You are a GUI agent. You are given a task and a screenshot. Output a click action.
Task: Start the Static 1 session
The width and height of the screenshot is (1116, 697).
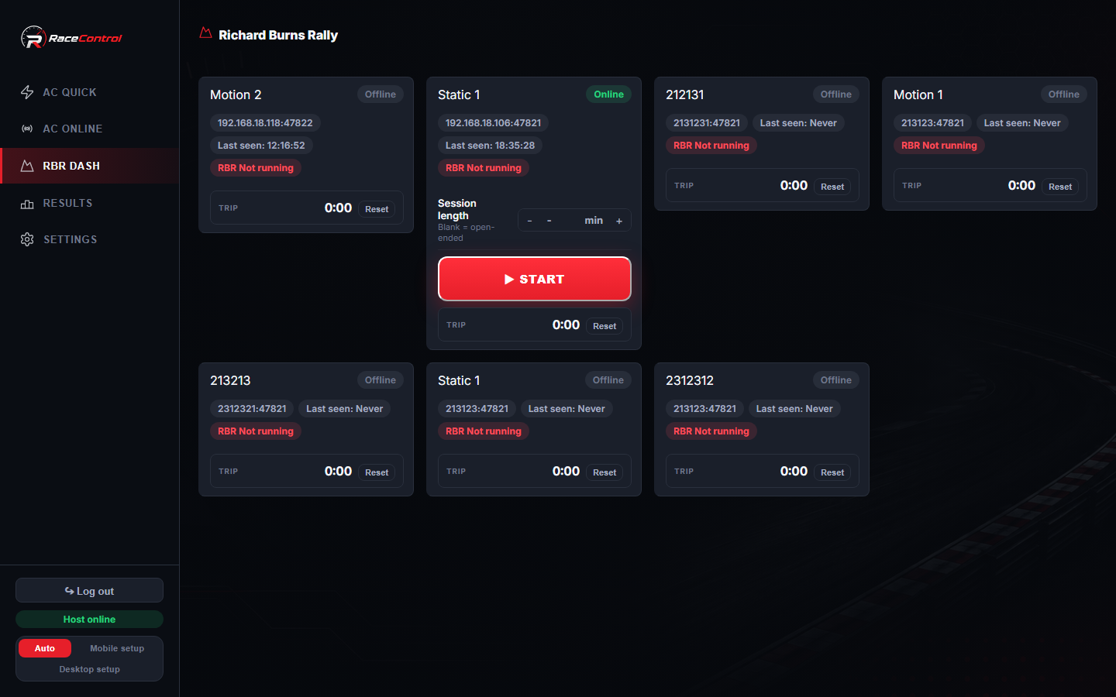click(x=535, y=279)
